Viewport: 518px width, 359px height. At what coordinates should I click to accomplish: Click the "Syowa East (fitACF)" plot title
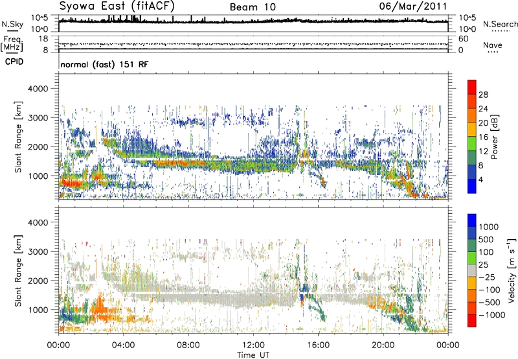117,6
